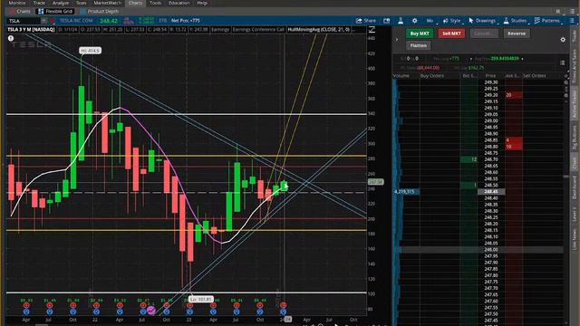Open the Scan menu tab

click(x=81, y=3)
